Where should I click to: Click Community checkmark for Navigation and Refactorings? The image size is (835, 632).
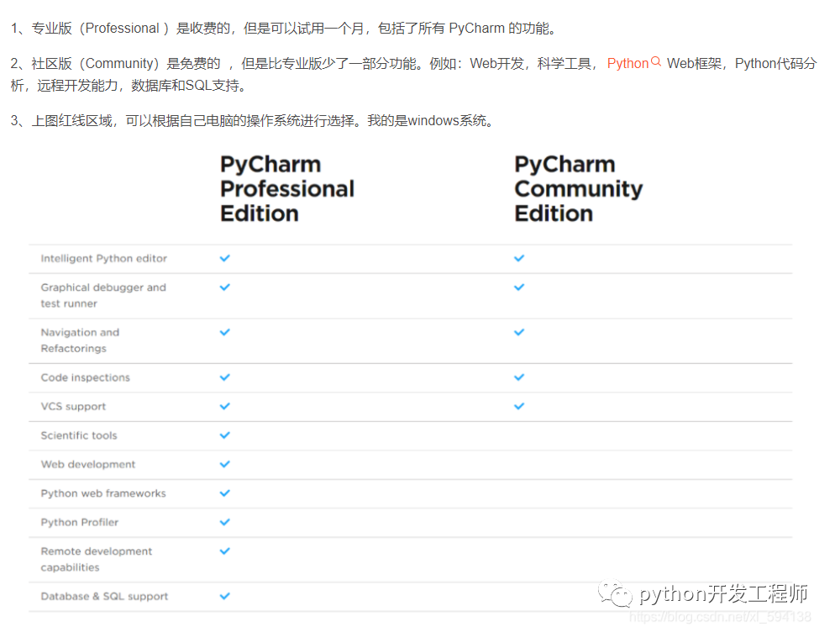[x=519, y=332]
